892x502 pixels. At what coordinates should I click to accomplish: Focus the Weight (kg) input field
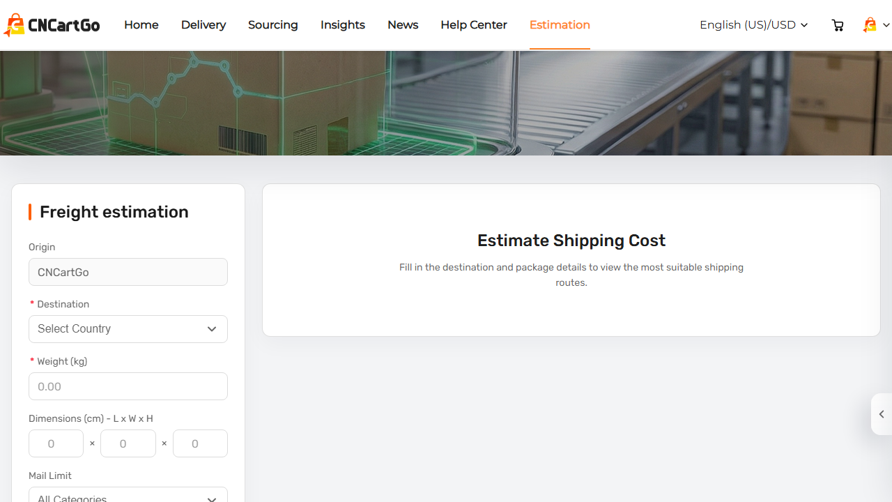(128, 386)
